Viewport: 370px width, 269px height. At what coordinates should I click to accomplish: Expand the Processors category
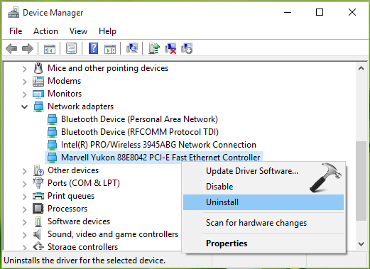pyautogui.click(x=25, y=209)
